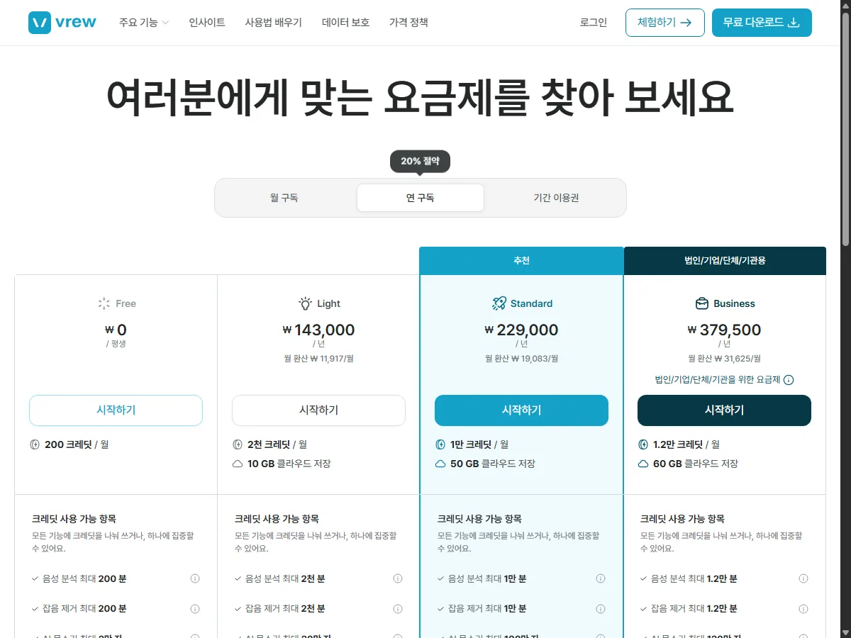Click info icon for 잡음 제거 최대 1만 분
Image resolution: width=851 pixels, height=638 pixels.
pyautogui.click(x=601, y=609)
